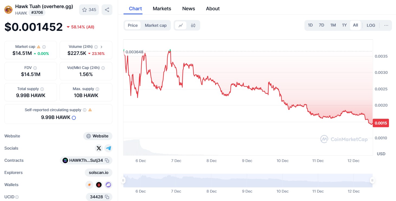Screen dimensions: 396x201
Task: Click the Market cap warning triangle icon
Action: (x=39, y=47)
